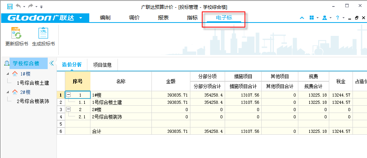Collapse row 2#楼 minus box in table
Image resolution: width=367 pixels, height=158 pixels.
69,110
